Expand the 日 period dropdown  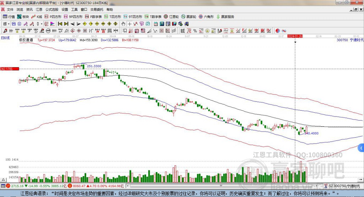pos(6,24)
